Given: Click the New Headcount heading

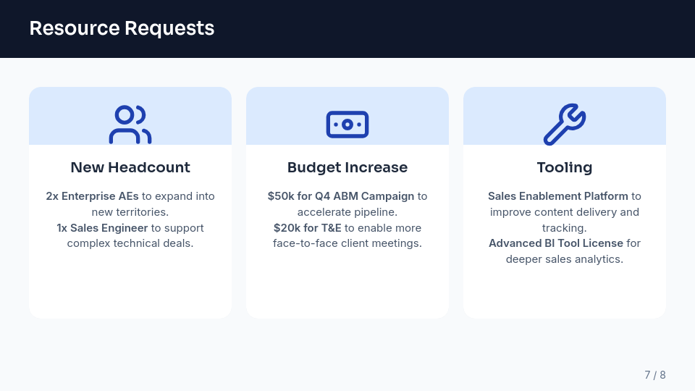Looking at the screenshot, I should (x=130, y=167).
